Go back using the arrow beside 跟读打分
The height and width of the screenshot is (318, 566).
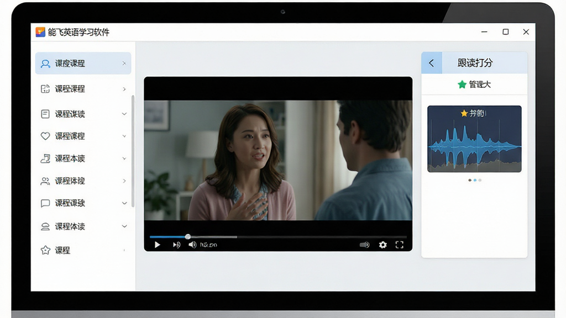click(431, 63)
